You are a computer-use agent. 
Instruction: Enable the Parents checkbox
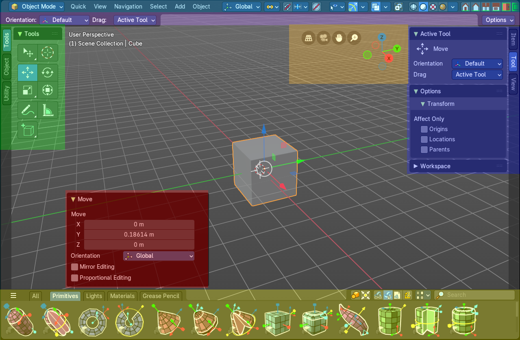click(424, 149)
